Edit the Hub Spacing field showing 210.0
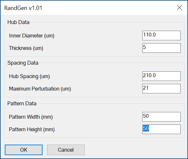 click(161, 76)
